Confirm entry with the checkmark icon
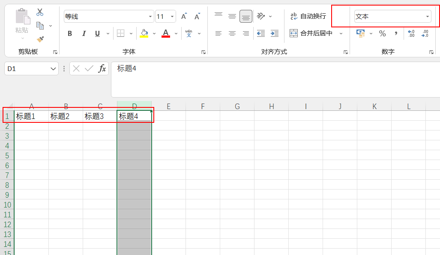The image size is (440, 255). tap(89, 68)
